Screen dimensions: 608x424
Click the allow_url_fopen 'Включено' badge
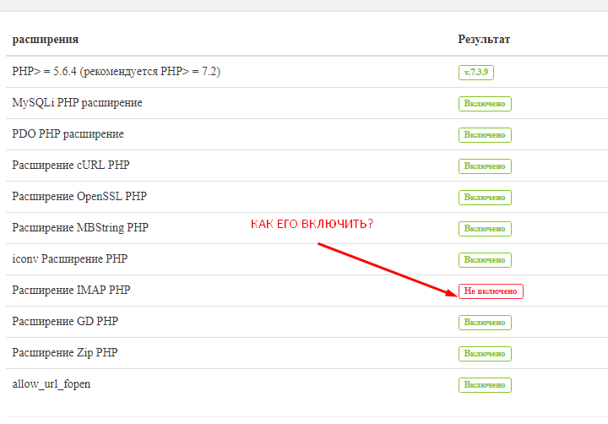(485, 385)
